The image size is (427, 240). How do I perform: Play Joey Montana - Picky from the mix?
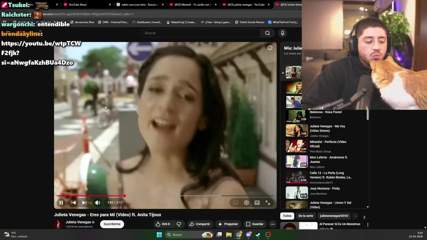[325, 189]
